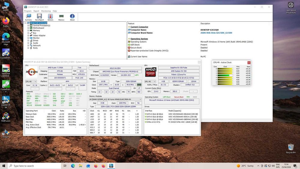Open the About info icon
300x169 pixels.
coord(72,16)
